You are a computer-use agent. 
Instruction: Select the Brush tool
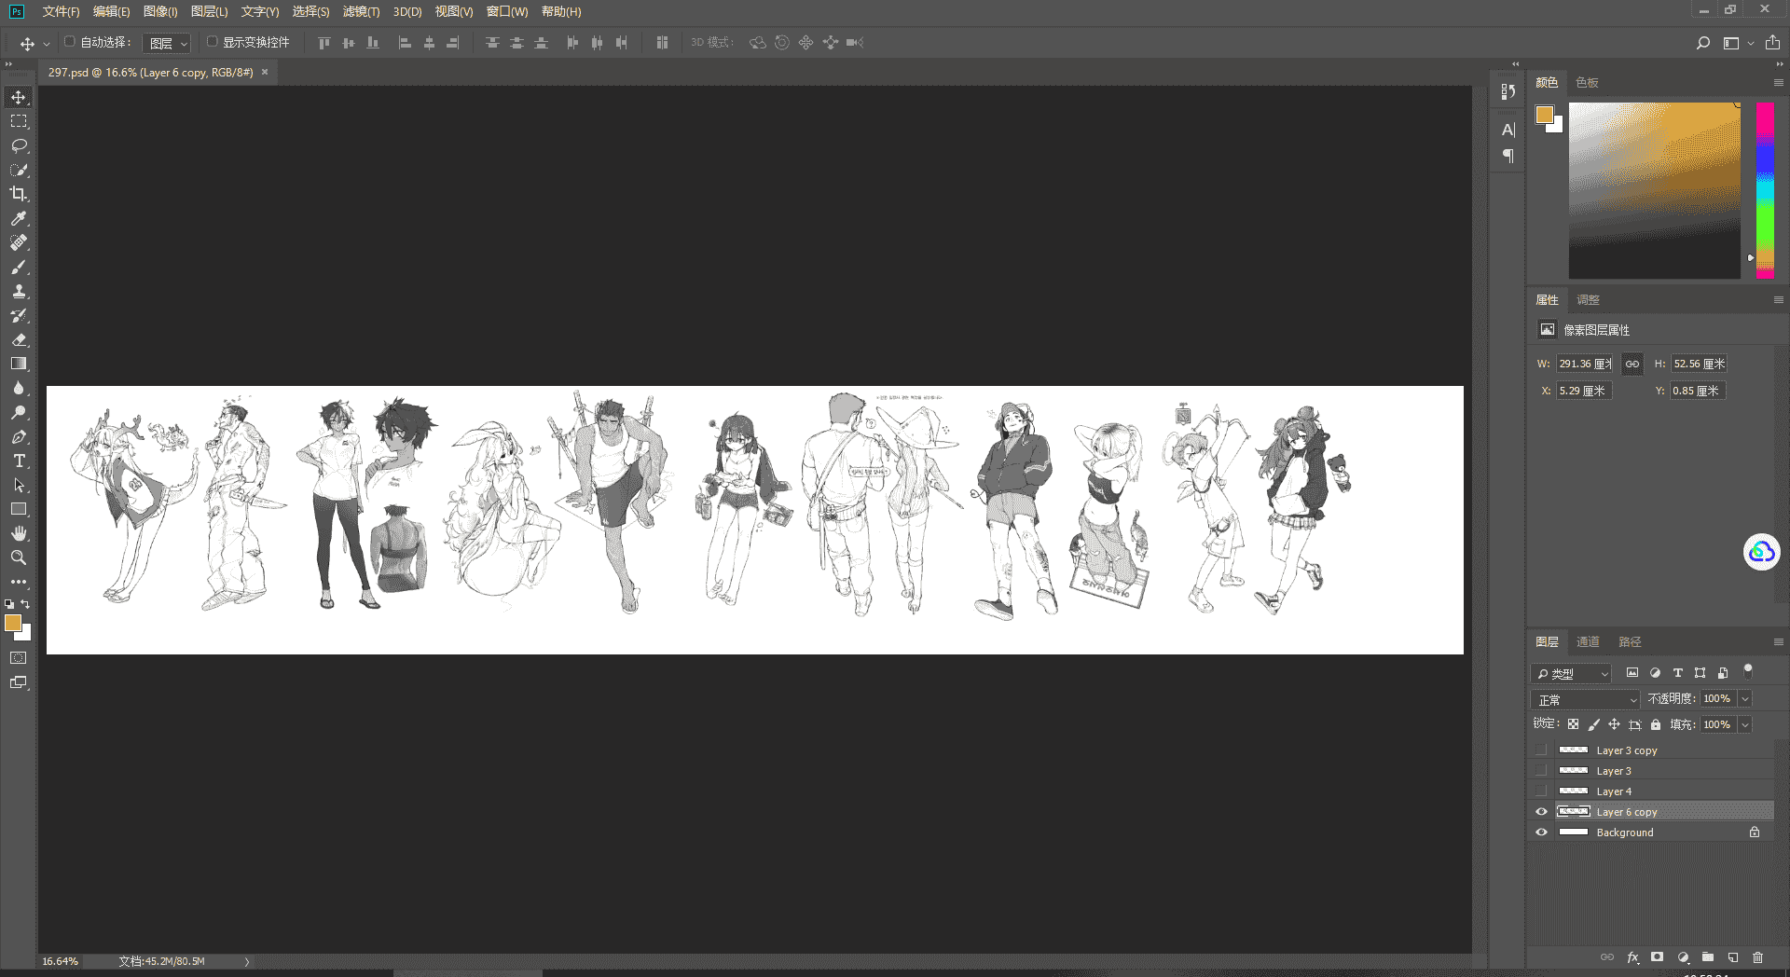(19, 267)
